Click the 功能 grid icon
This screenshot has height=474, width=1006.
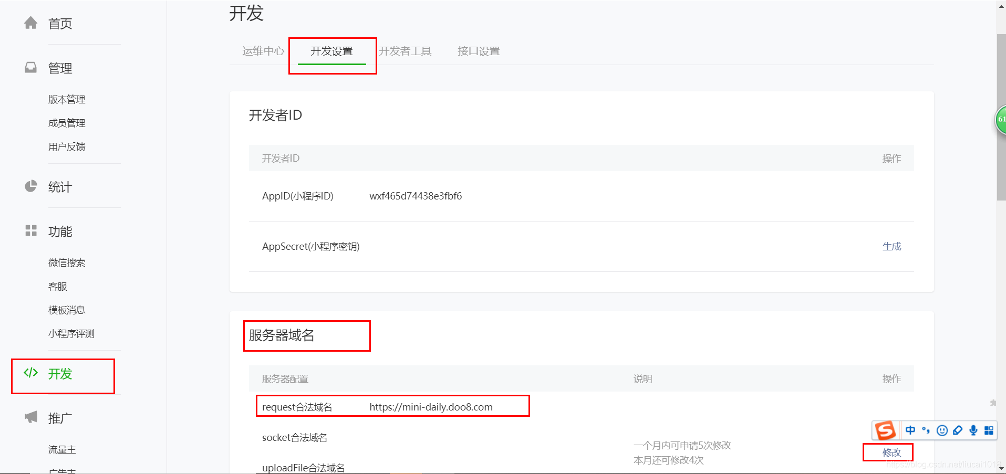tap(30, 230)
